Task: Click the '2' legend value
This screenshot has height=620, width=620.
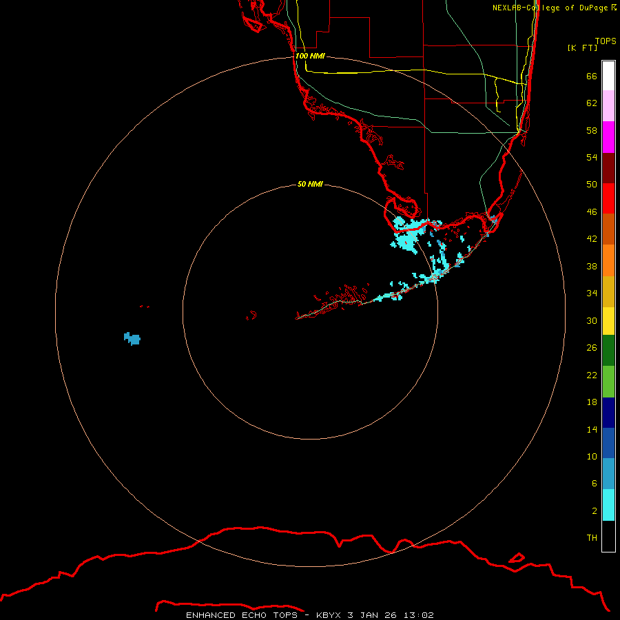Action: 595,510
